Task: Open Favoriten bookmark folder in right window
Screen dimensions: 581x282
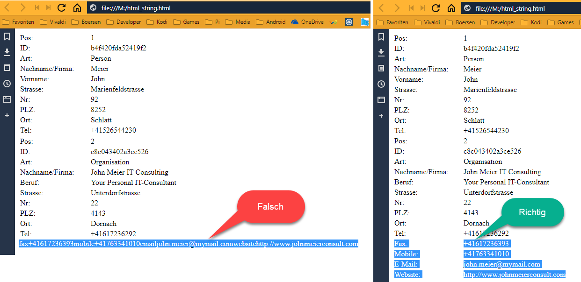Action: (392, 22)
